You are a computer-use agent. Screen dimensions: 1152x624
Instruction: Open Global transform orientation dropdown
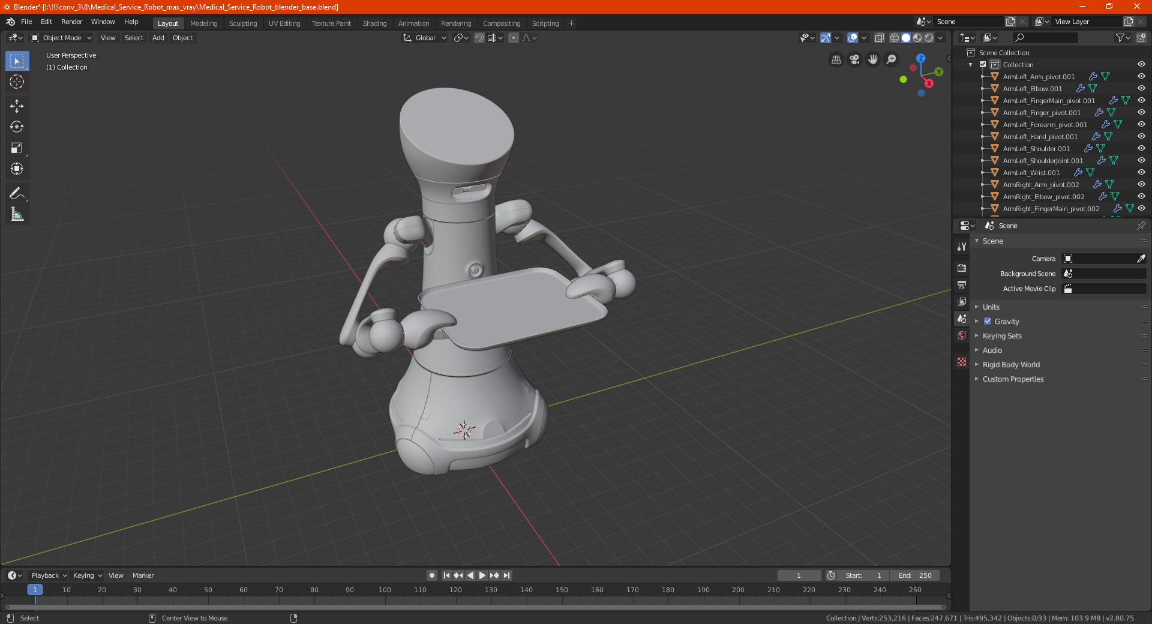click(424, 38)
